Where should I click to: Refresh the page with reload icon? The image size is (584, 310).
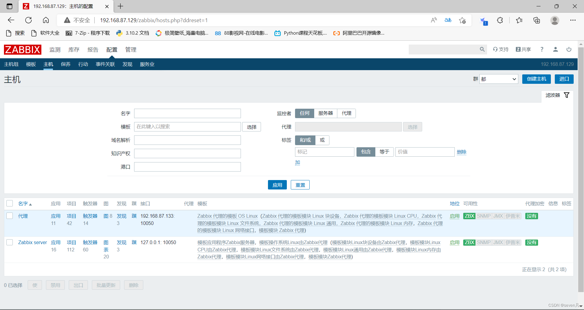(x=29, y=20)
